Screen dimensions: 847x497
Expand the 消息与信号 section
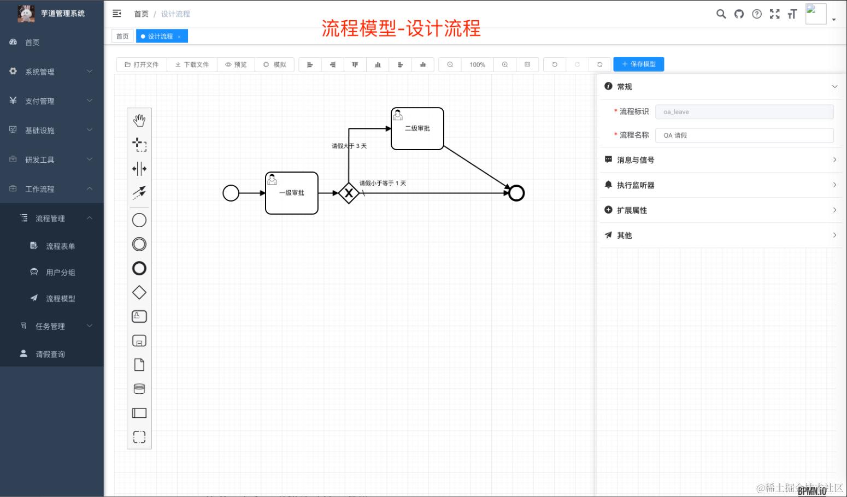coord(721,160)
